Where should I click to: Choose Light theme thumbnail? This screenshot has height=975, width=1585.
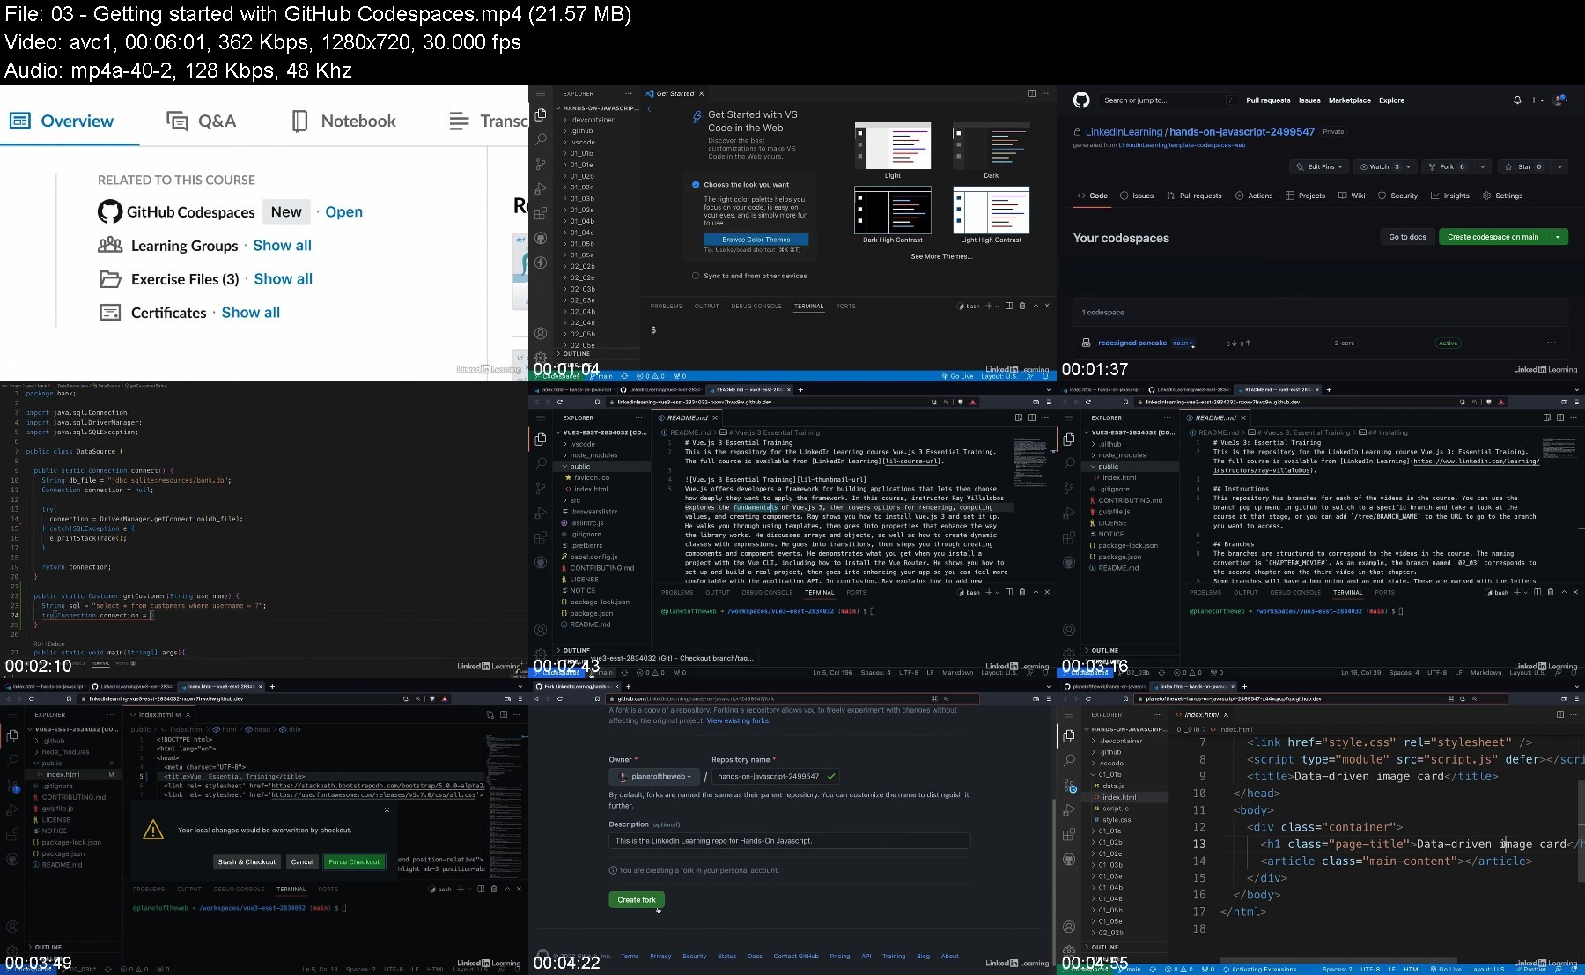click(893, 146)
